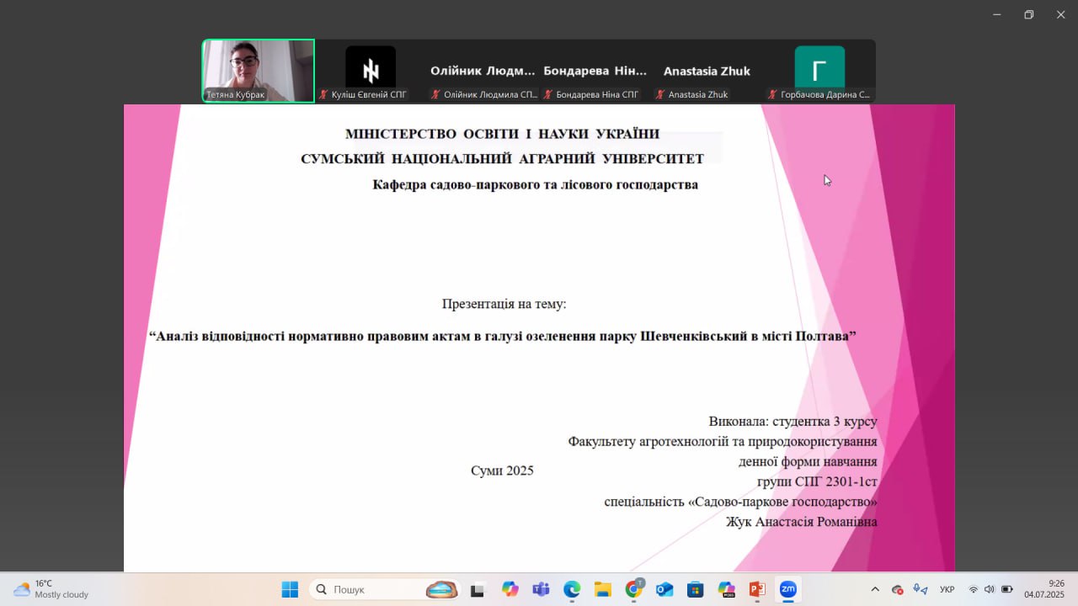Open Task View from the taskbar
This screenshot has width=1078, height=606.
click(478, 590)
